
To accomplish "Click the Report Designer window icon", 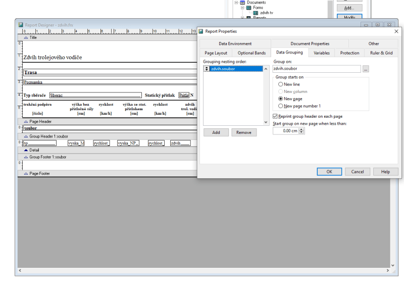I will click(21, 25).
